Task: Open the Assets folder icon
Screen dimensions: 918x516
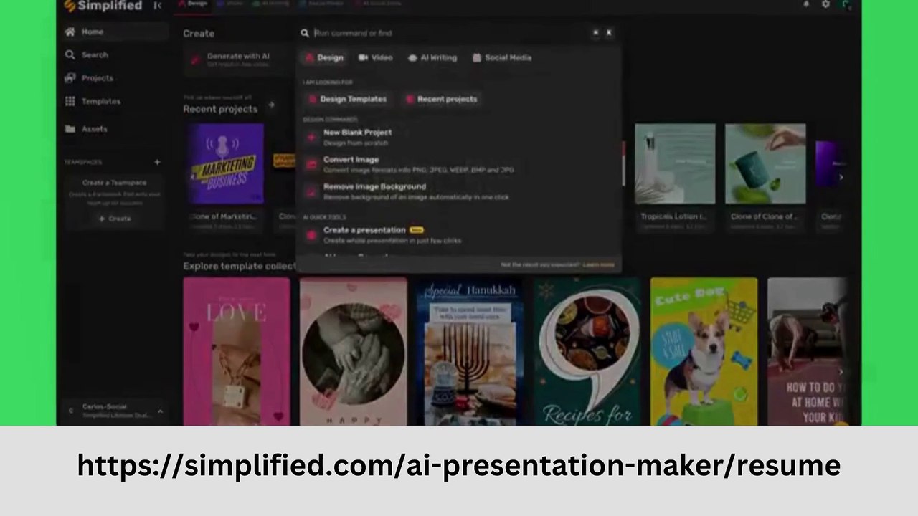Action: coord(70,129)
